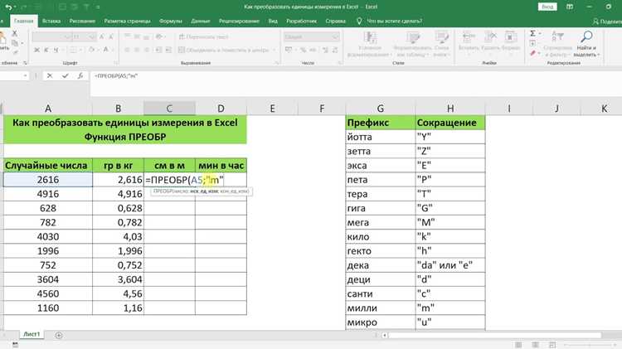Click the AutoSum sigma icon

pyautogui.click(x=532, y=33)
